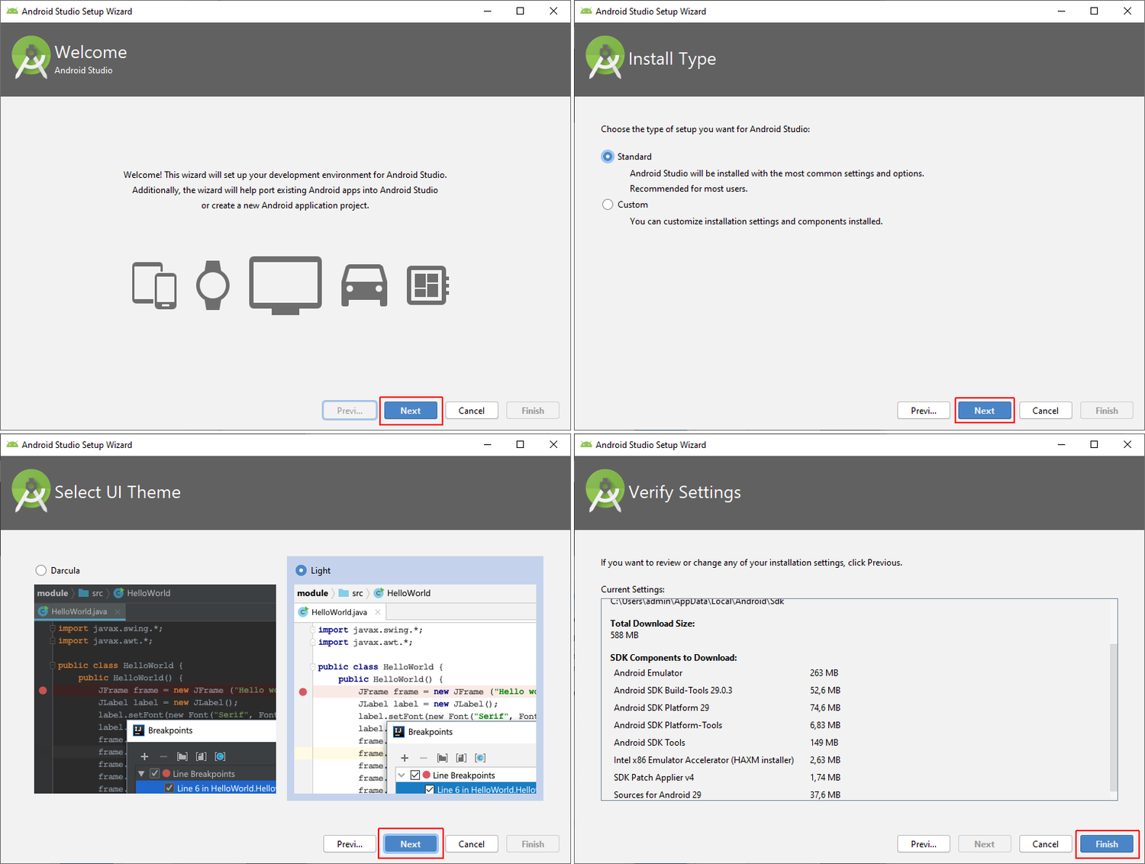Click the '588 MB' total size value
This screenshot has height=864, width=1145.
click(x=624, y=635)
